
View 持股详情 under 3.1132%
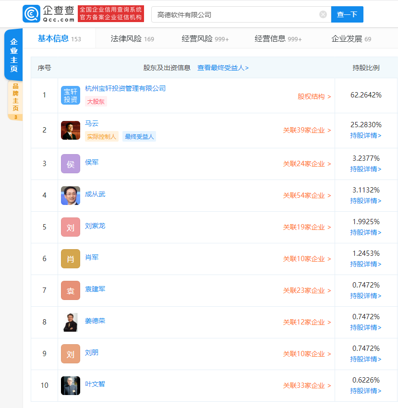(366, 201)
